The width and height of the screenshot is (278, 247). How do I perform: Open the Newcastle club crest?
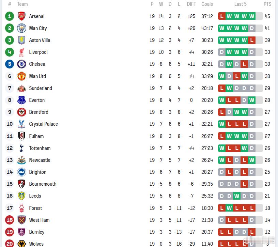21,160
